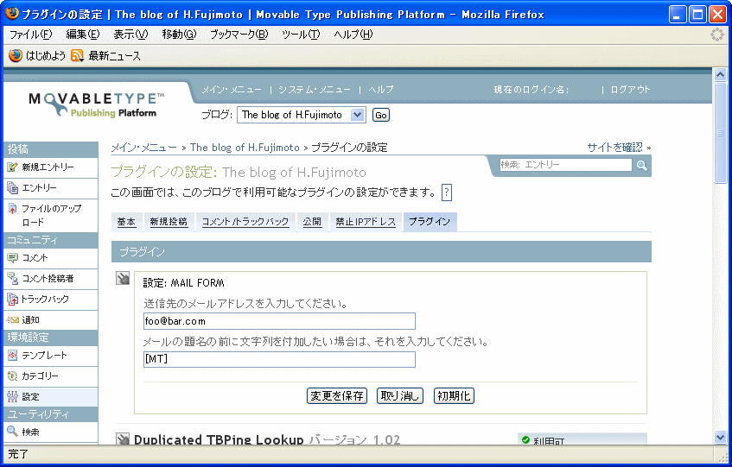Open the ファイル menu
The image size is (732, 467).
31,34
